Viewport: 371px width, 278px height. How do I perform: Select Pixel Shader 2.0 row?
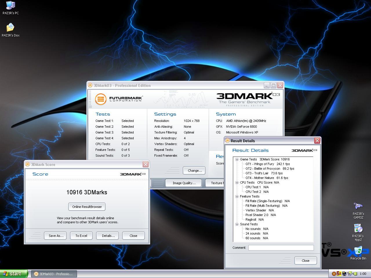pyautogui.click(x=261, y=215)
